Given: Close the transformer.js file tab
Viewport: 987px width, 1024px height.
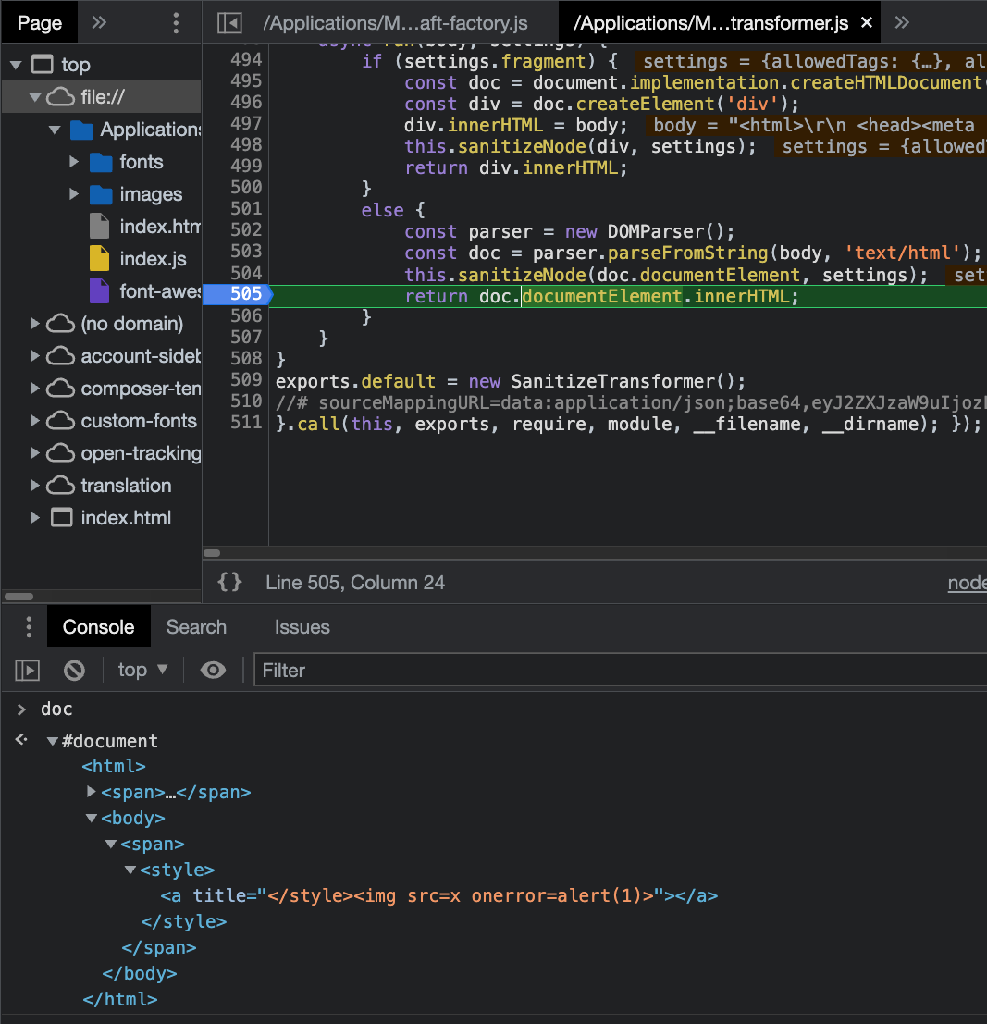Looking at the screenshot, I should 866,23.
